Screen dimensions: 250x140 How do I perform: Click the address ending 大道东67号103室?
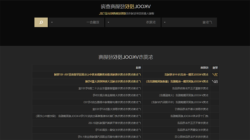117,109
